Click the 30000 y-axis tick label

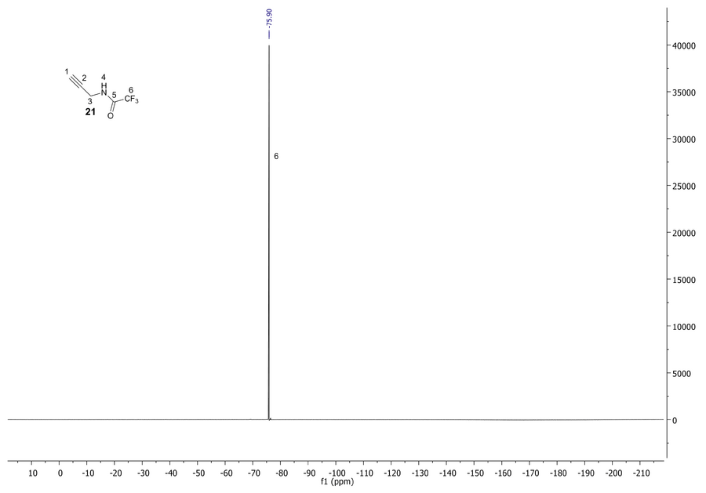click(x=684, y=140)
